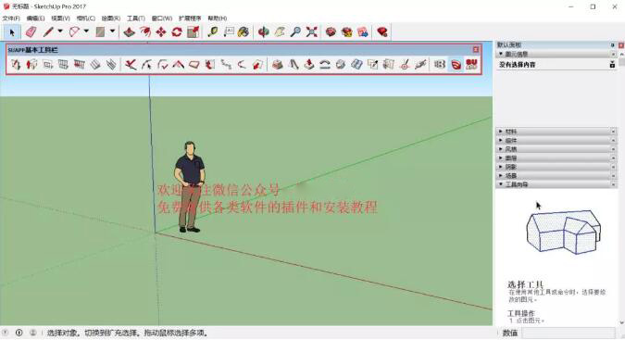Open the Extension Warehouse icon
Viewport: 625px width, 340px height.
347,31
